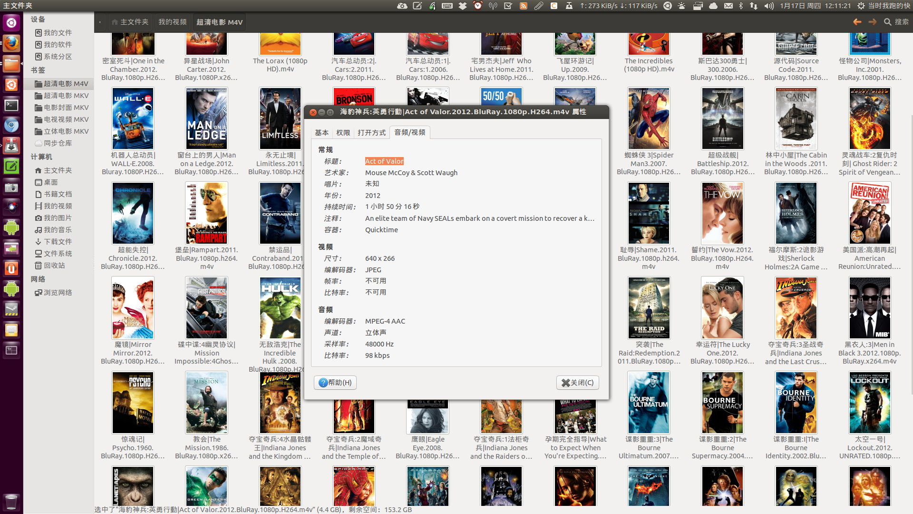Select The Raid Redemption poster
This screenshot has width=913, height=514.
[649, 308]
